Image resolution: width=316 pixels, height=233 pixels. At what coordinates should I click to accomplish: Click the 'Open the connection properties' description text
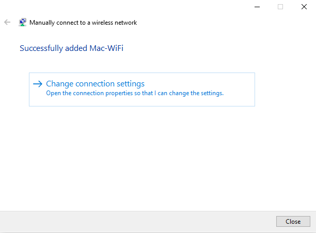pyautogui.click(x=134, y=94)
